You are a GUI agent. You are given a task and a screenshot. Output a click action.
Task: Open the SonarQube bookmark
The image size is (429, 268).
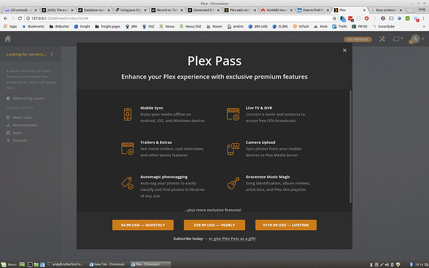coord(384,27)
